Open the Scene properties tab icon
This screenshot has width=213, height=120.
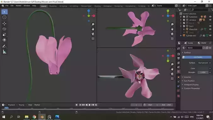pos(178,67)
